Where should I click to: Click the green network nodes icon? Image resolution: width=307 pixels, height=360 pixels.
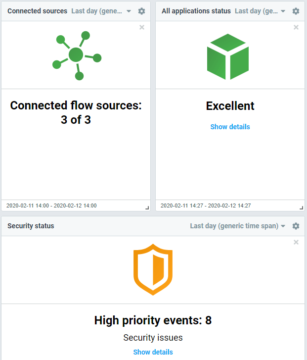(x=76, y=55)
